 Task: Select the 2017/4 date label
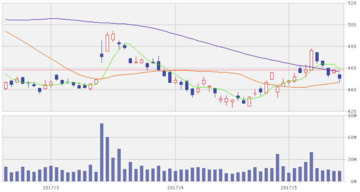point(175,188)
